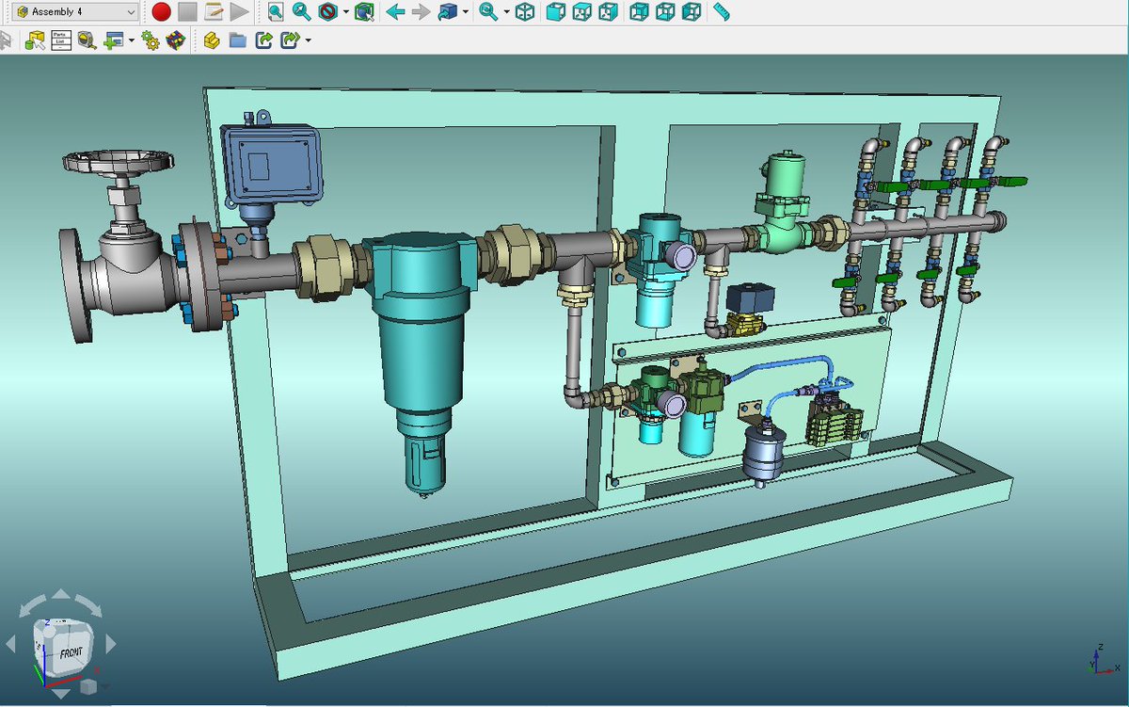
Task: Select the solid shaded cube display icon
Action: tap(556, 12)
